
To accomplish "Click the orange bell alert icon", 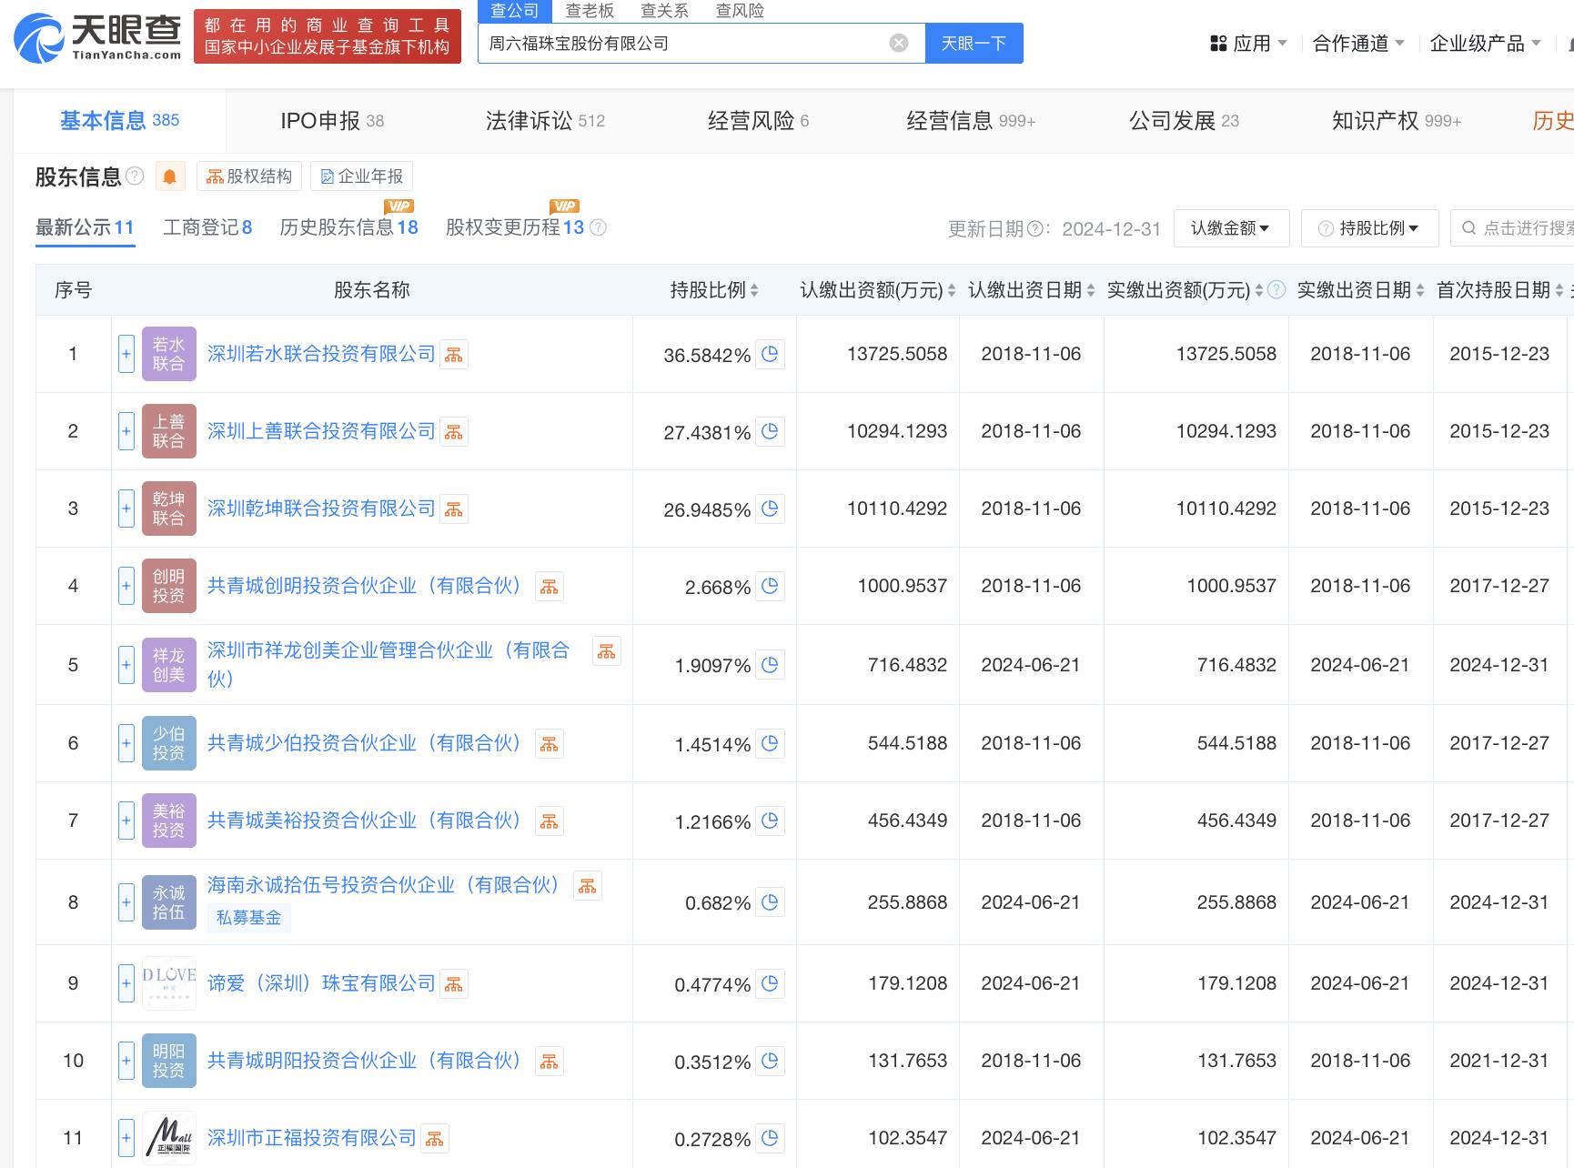I will pos(169,176).
